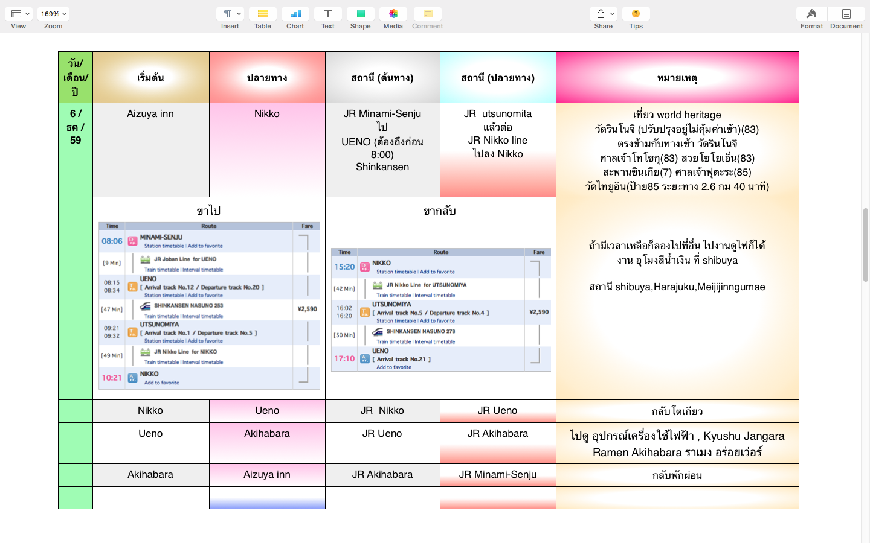Click the "JR Minami-Senju" Shinkansen cell
This screenshot has height=543, width=870.
(382, 150)
